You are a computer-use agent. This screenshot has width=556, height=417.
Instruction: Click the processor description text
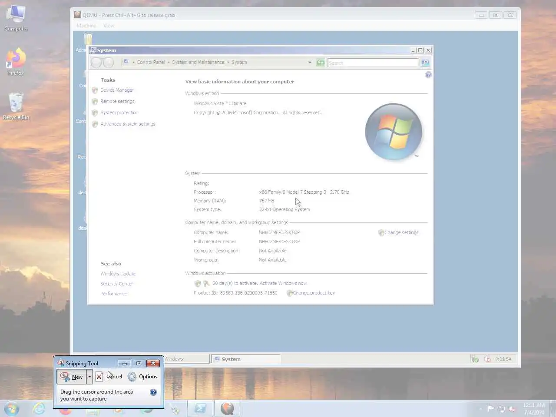click(304, 192)
